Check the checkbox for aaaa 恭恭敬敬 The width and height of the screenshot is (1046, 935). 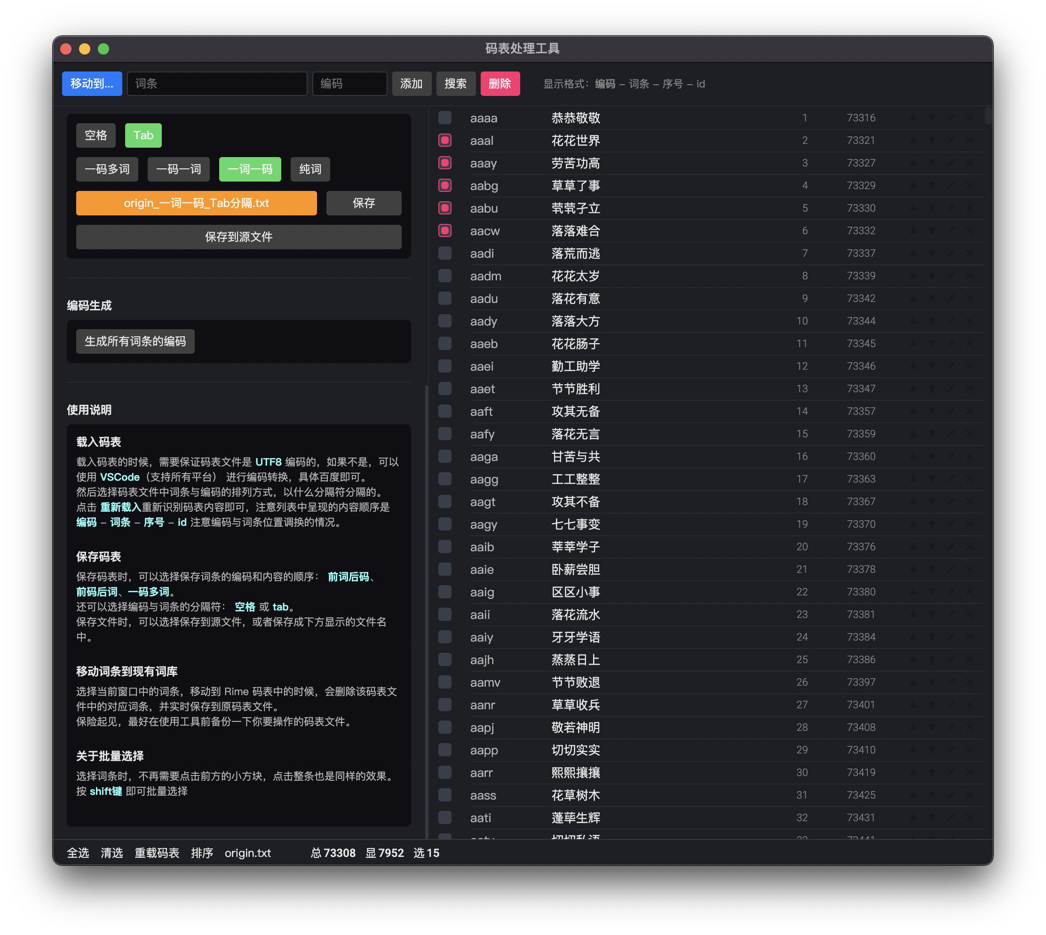445,118
